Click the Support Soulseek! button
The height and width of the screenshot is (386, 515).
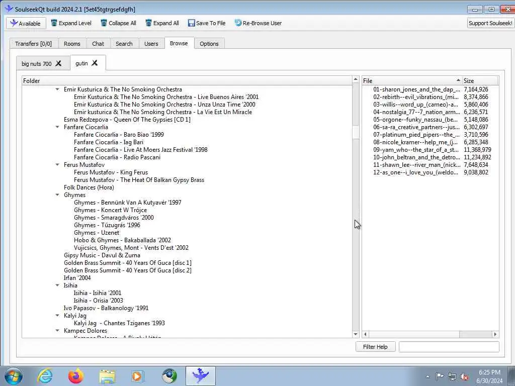(490, 23)
